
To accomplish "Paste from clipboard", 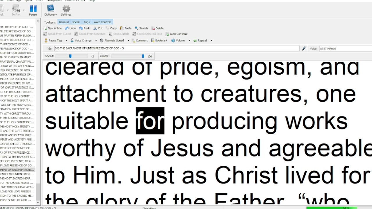I will click(x=126, y=28).
